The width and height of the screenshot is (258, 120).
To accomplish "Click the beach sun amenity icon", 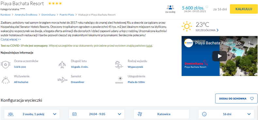I will 119,80.
